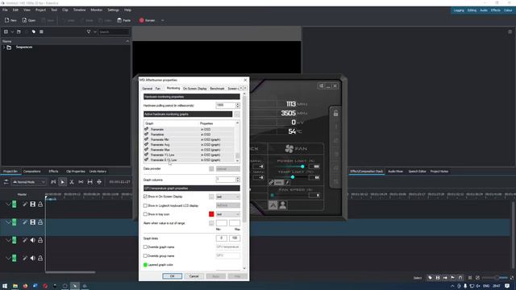Click the red tray icon color swatch
The image size is (516, 290).
(x=211, y=214)
